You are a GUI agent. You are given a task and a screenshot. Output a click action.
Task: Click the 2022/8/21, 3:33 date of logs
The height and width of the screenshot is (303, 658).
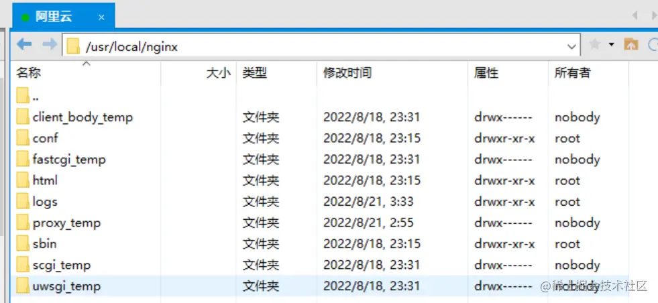click(368, 201)
